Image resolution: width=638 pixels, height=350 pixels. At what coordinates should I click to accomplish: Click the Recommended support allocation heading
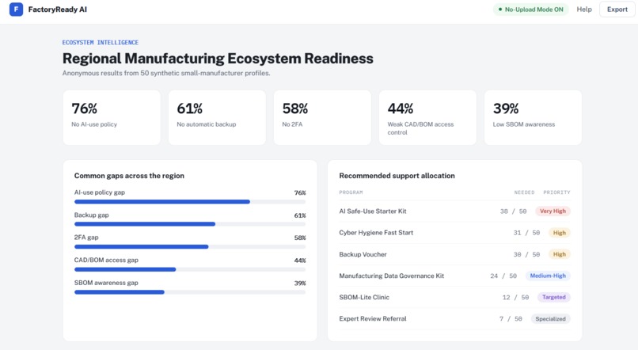pos(397,176)
